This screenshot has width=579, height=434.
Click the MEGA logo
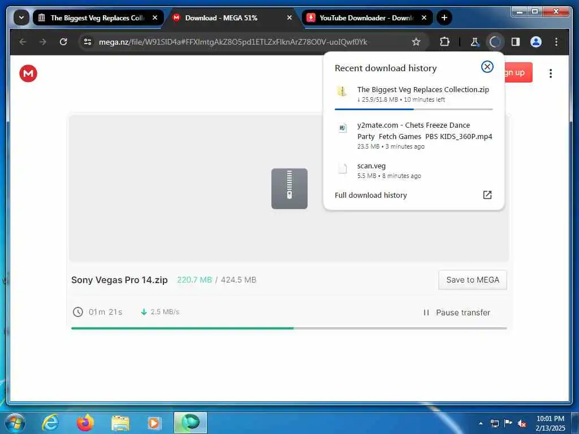(x=28, y=73)
